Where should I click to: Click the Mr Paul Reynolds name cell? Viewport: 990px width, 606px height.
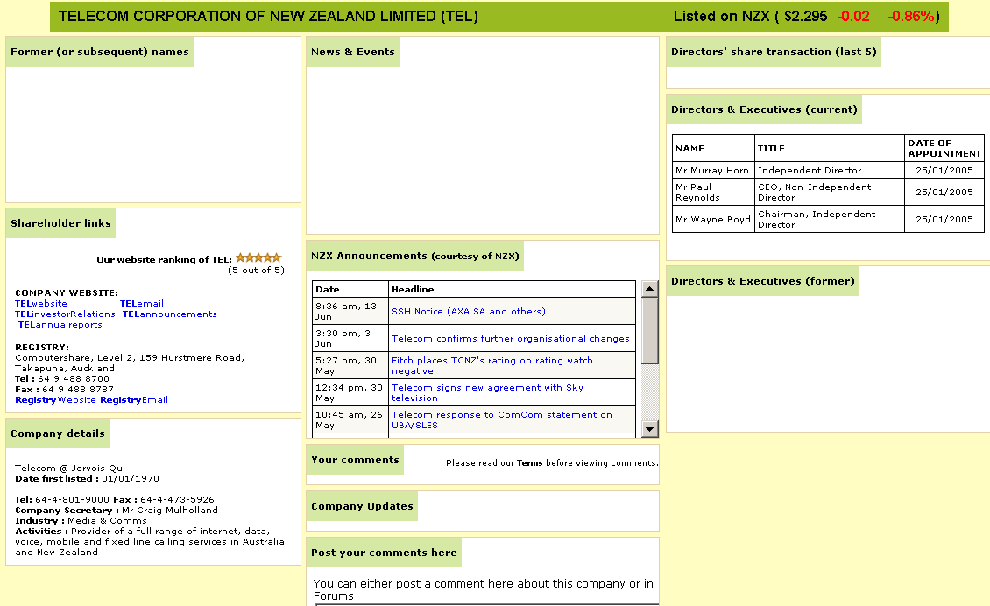(x=713, y=192)
